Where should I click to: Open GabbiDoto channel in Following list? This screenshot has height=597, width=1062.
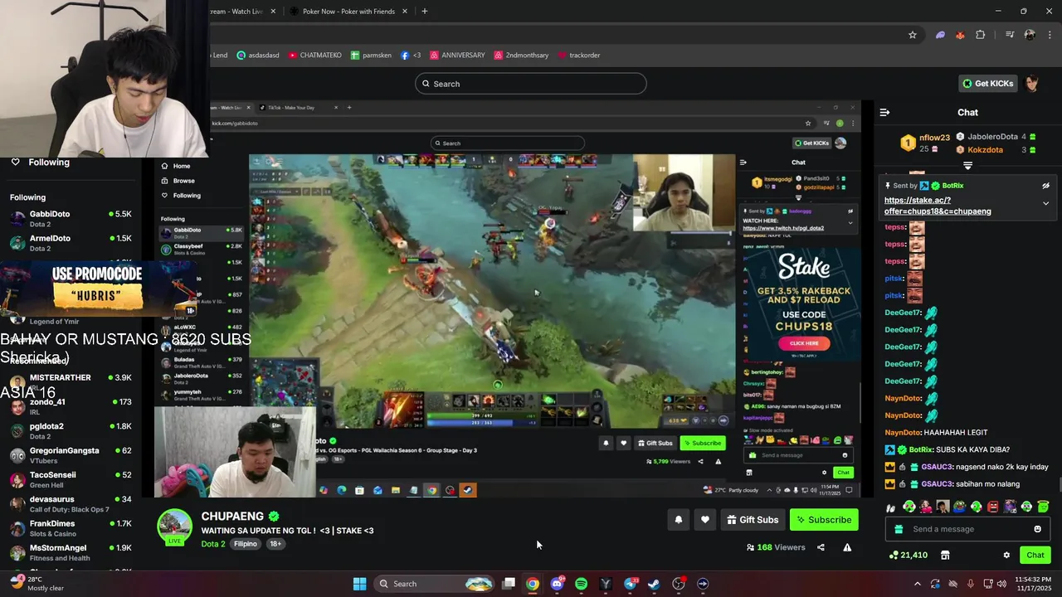click(71, 219)
